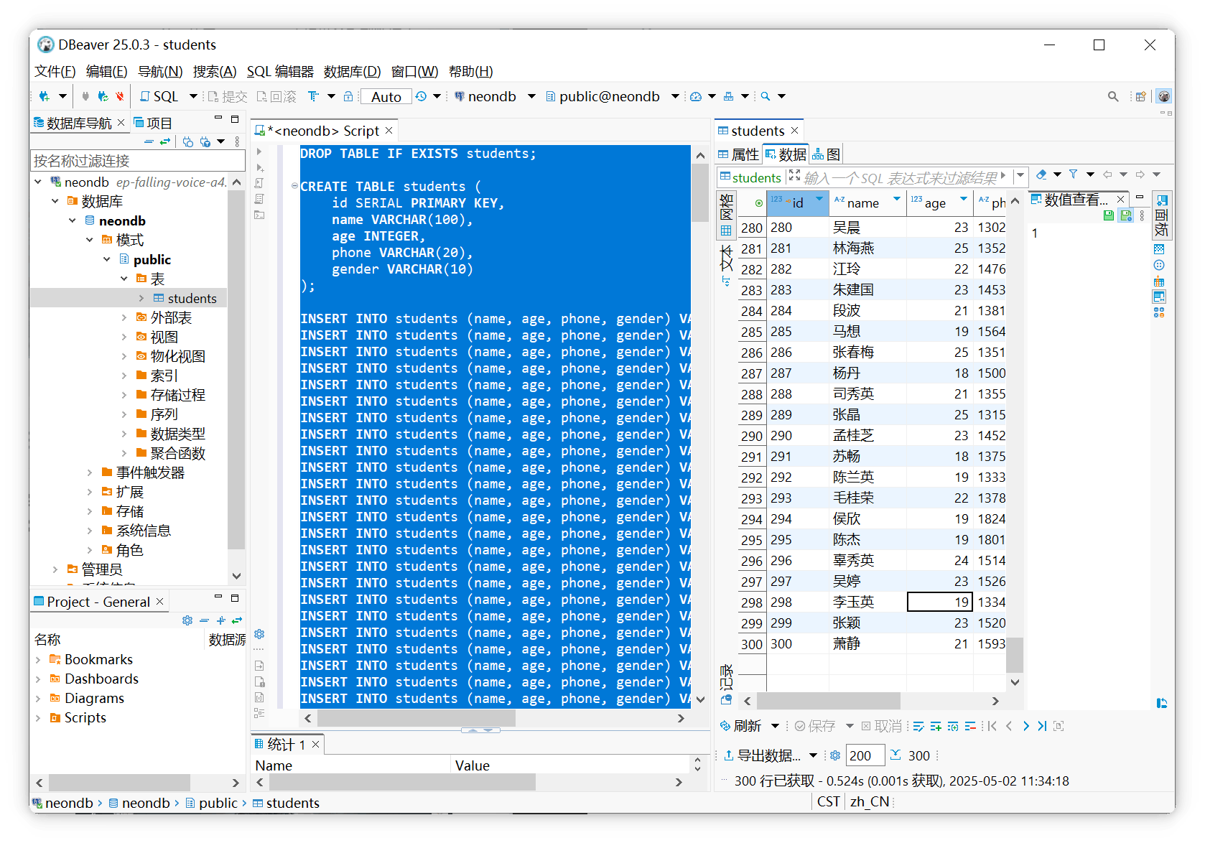Screen dimensions: 1205x843
Task: Switch to the 属性 tab
Action: pos(738,154)
